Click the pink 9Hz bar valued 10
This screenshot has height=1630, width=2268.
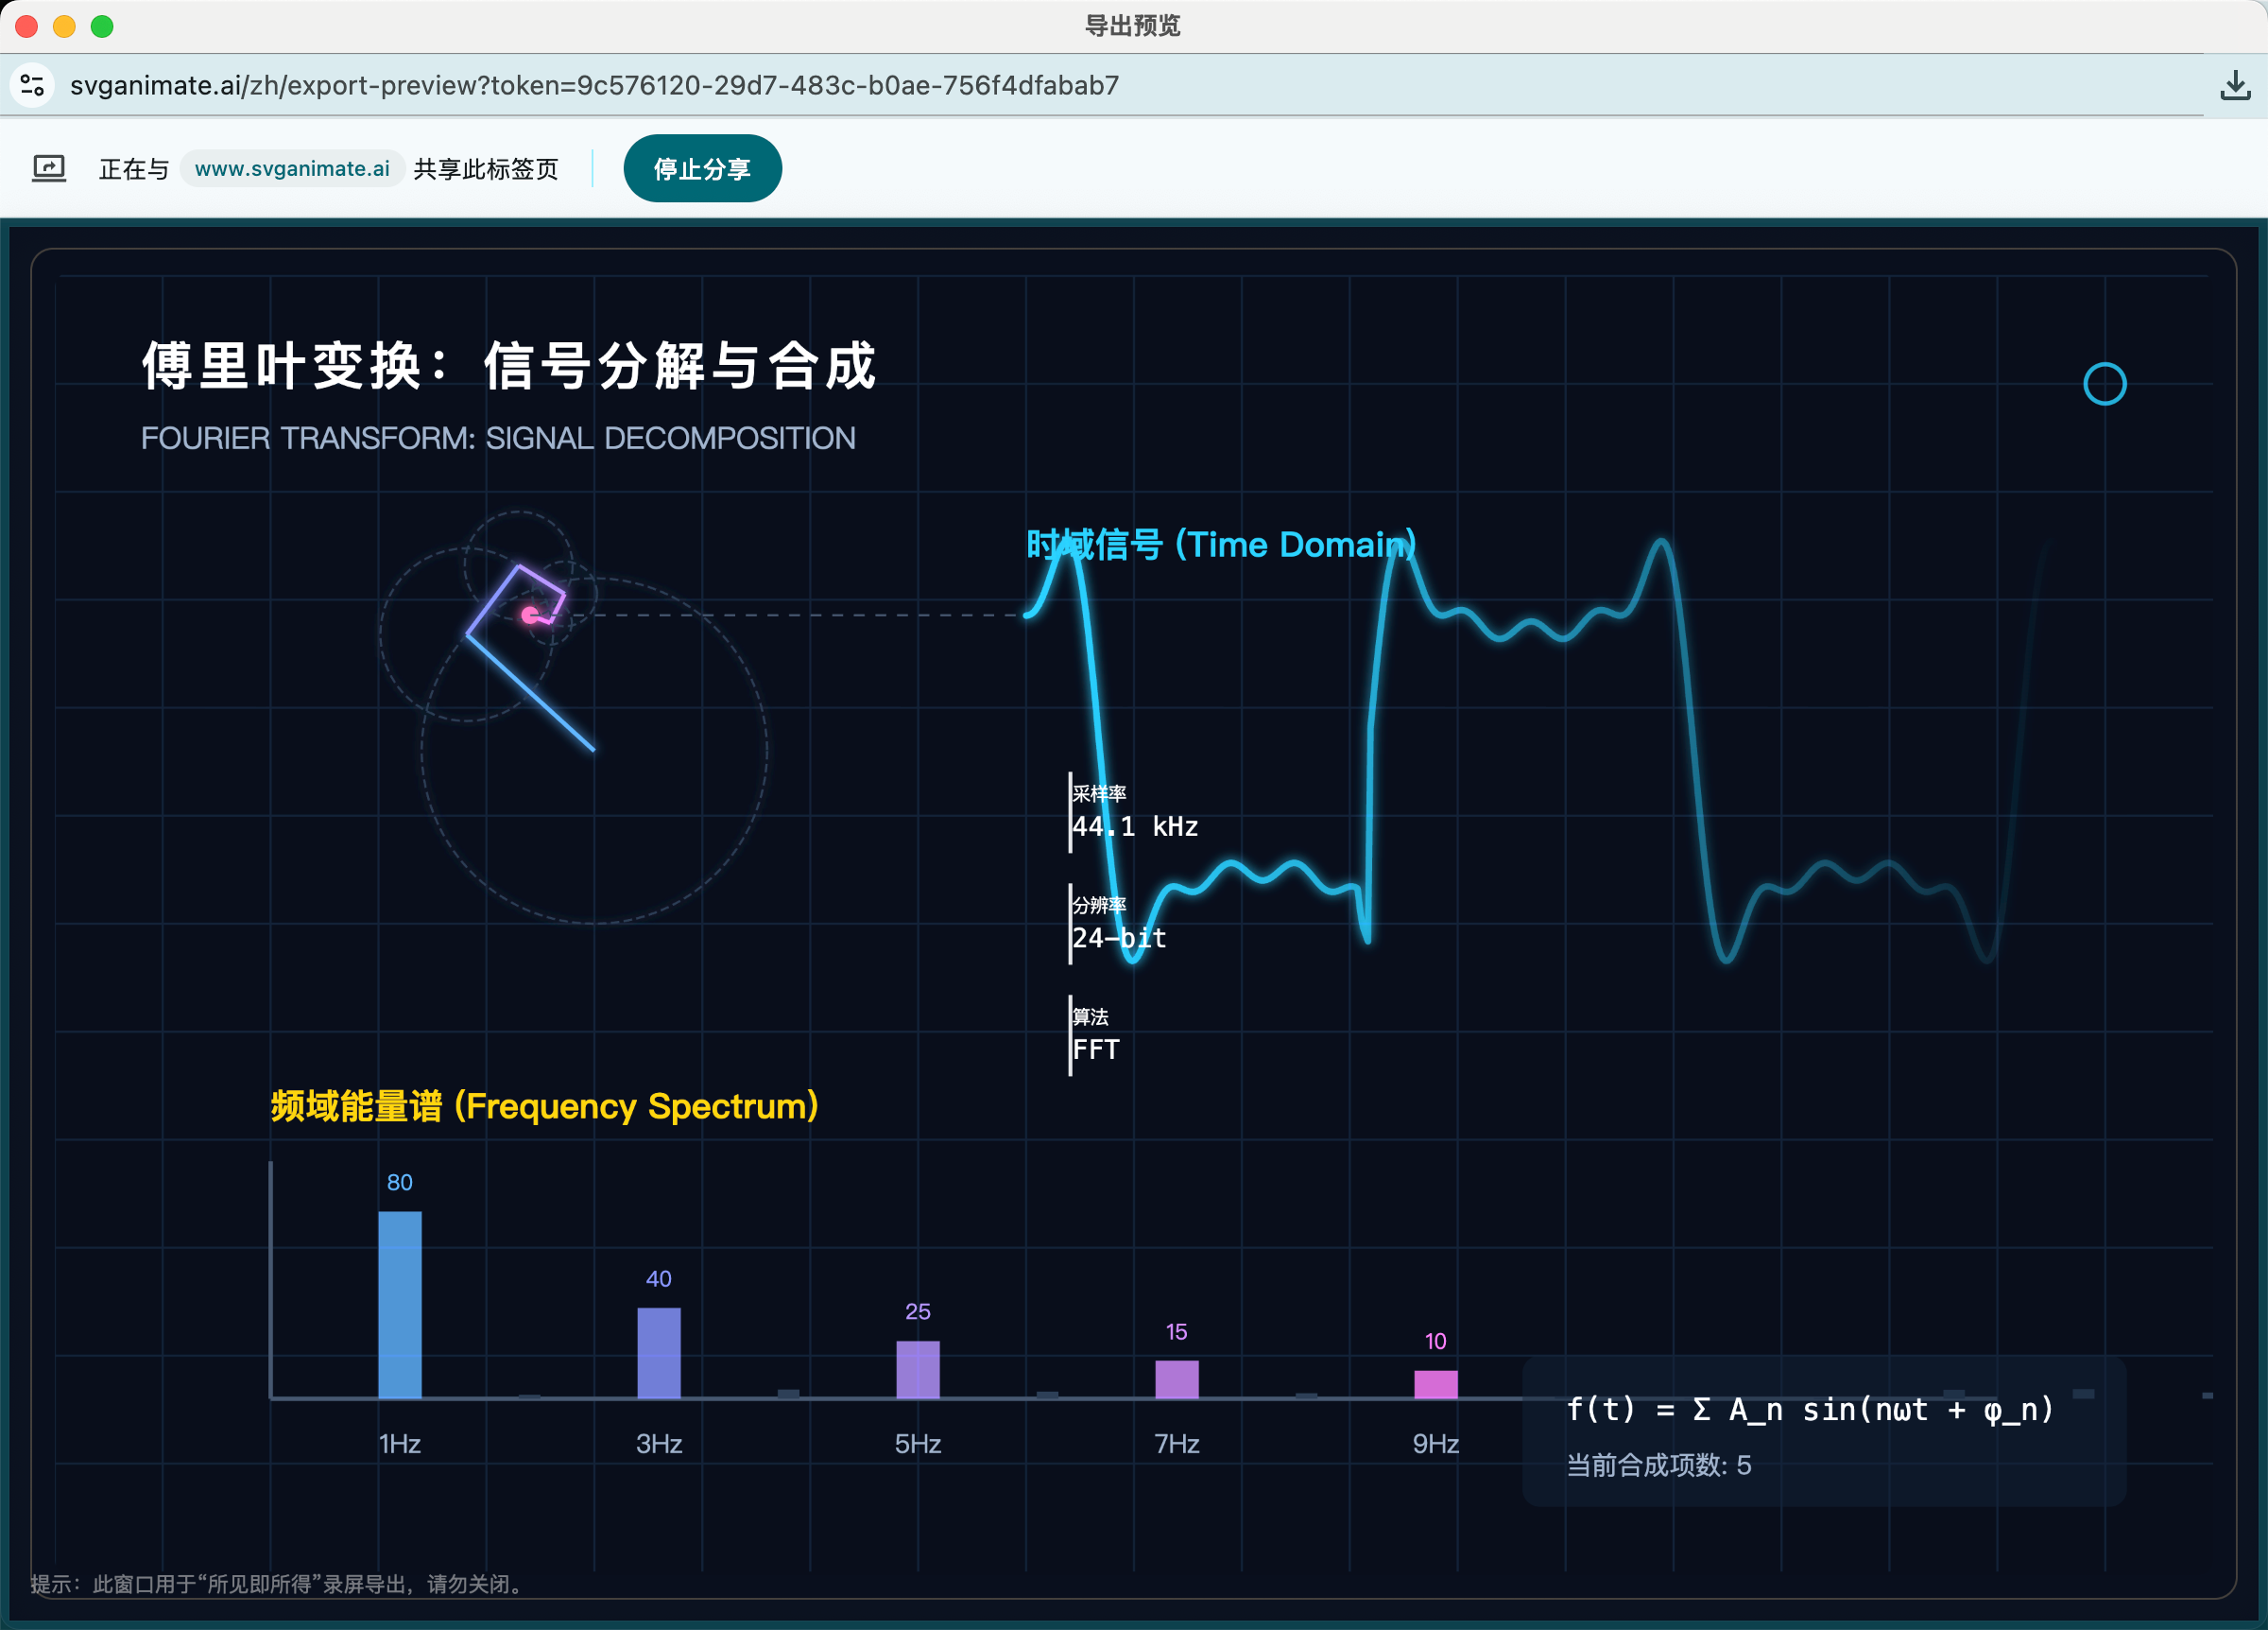click(1435, 1383)
